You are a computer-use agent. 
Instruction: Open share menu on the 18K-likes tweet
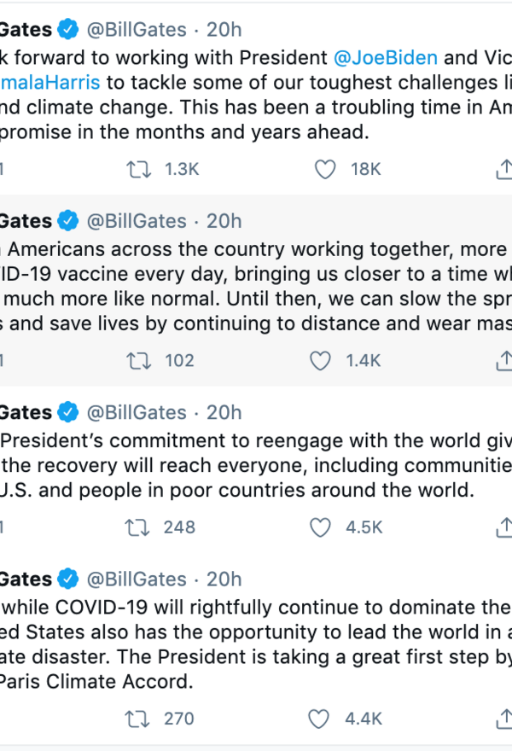coord(503,170)
